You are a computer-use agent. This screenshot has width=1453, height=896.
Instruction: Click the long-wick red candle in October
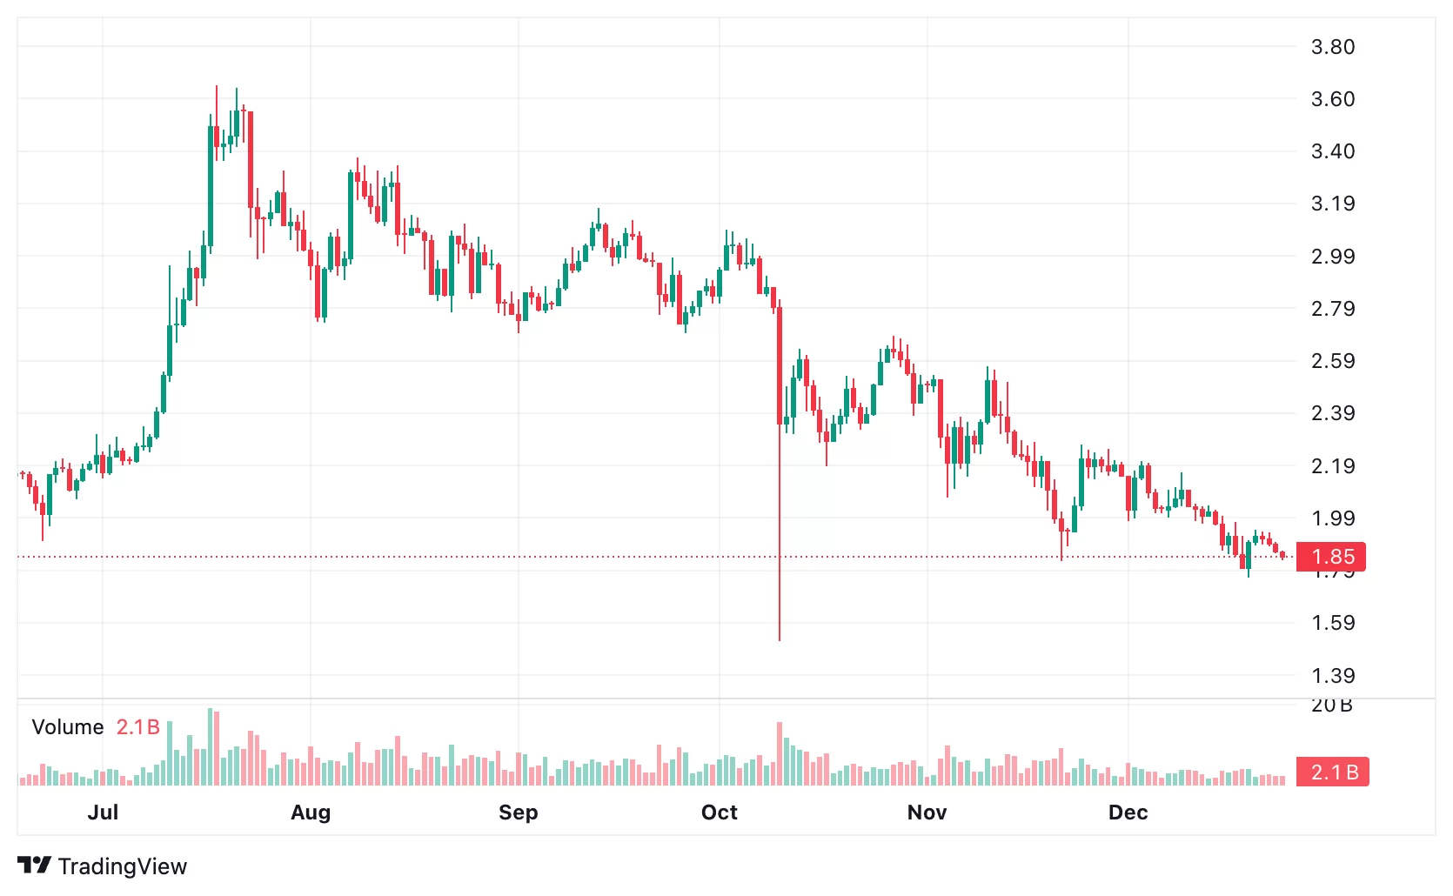click(780, 365)
